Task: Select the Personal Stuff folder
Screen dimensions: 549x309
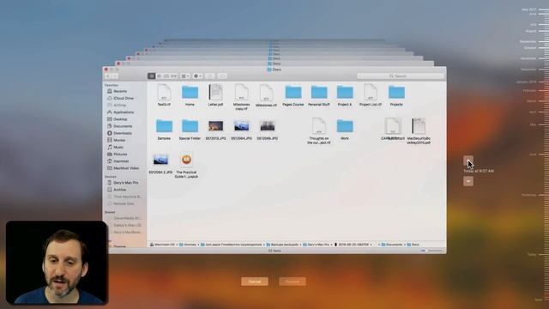Action: tap(319, 95)
